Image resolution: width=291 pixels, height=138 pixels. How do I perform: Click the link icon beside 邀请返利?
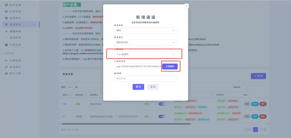[6, 67]
